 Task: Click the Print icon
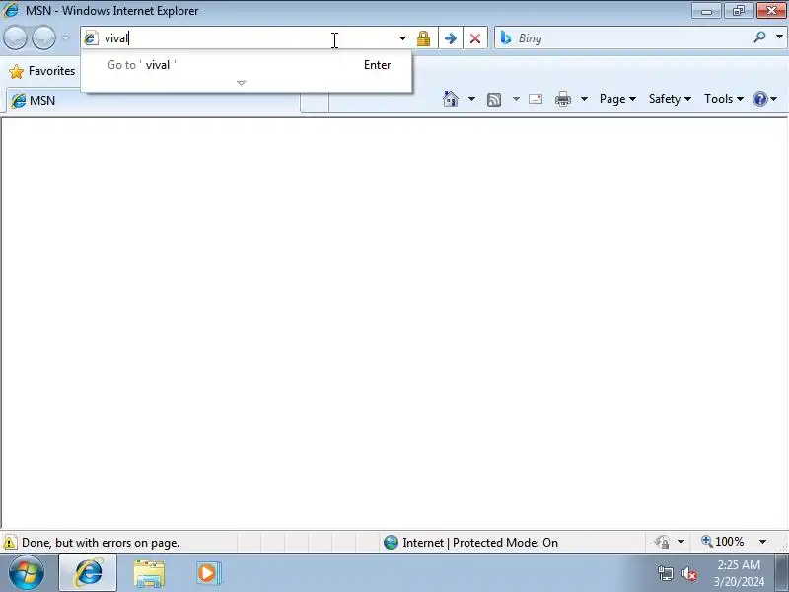[x=563, y=99]
